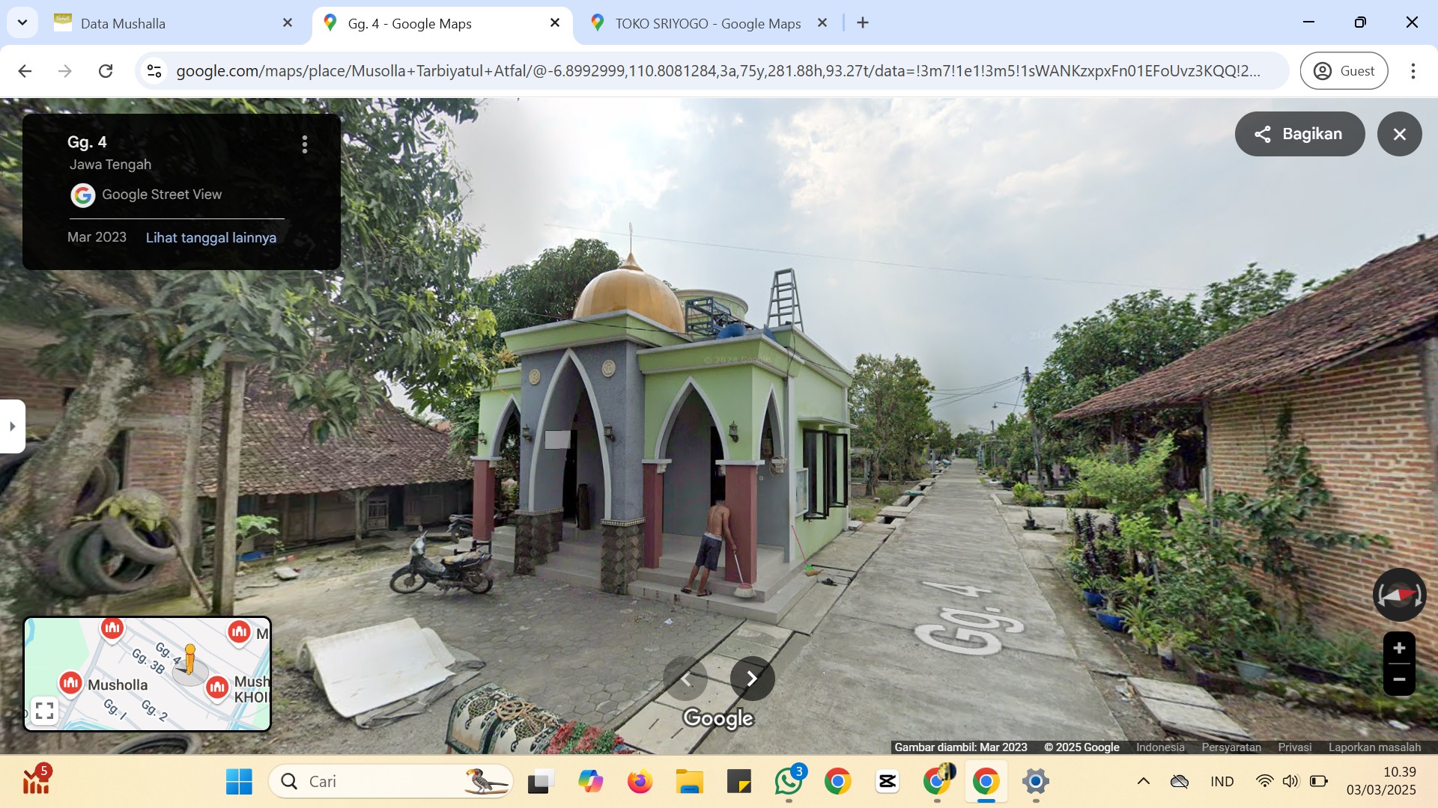Close Street View with the X button
Image resolution: width=1438 pixels, height=808 pixels.
click(1399, 134)
